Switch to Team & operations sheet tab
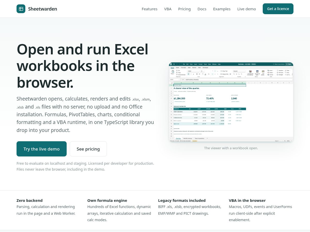 coord(199,138)
